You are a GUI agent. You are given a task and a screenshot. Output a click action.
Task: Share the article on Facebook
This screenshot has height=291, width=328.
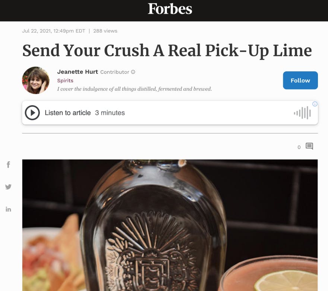(x=8, y=165)
